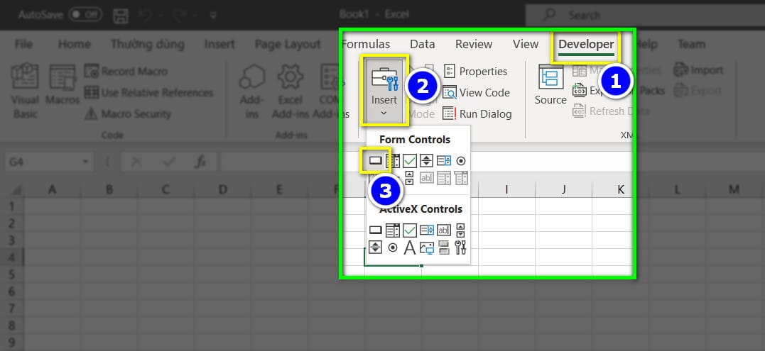Image resolution: width=765 pixels, height=351 pixels.
Task: Click the Select All corner triangle
Action: pos(16,189)
